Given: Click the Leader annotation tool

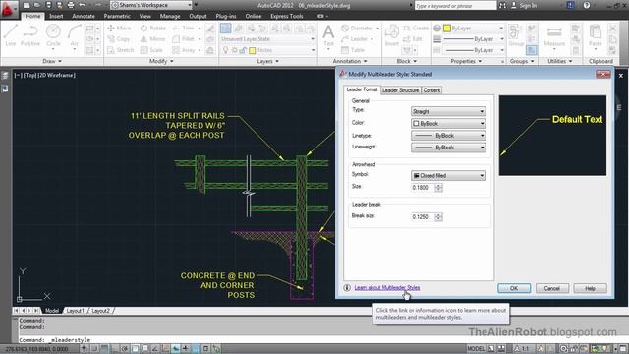Looking at the screenshot, I should [354, 39].
